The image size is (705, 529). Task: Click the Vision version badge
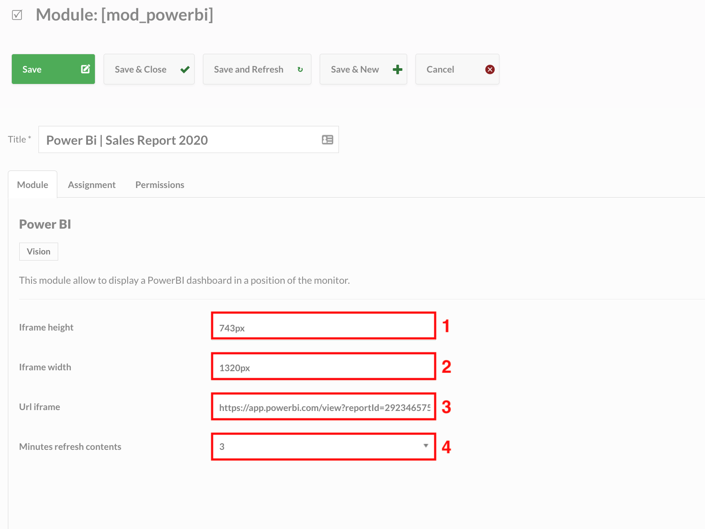pyautogui.click(x=38, y=251)
